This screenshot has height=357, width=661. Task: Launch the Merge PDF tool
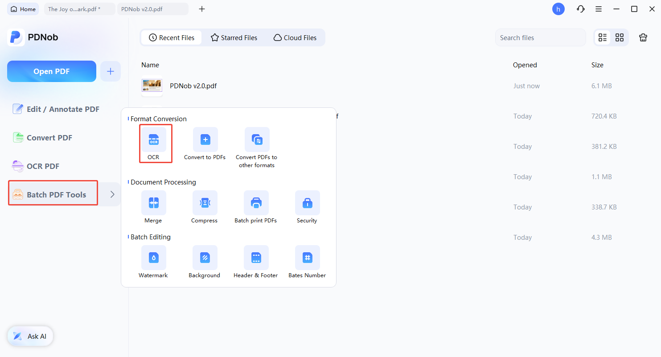[x=154, y=203]
